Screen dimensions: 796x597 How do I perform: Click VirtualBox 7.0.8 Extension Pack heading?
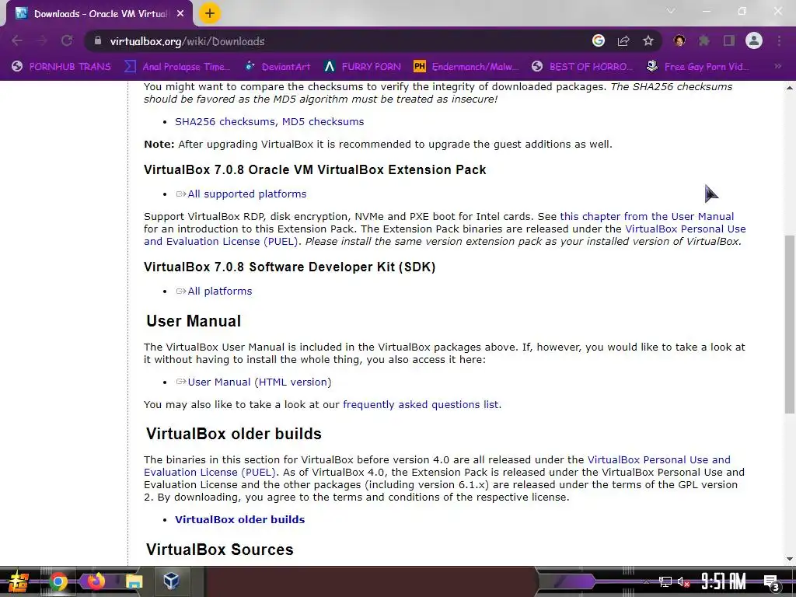[x=315, y=169]
